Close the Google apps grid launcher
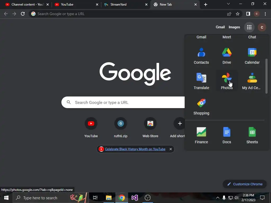The width and height of the screenshot is (271, 203). [249, 27]
